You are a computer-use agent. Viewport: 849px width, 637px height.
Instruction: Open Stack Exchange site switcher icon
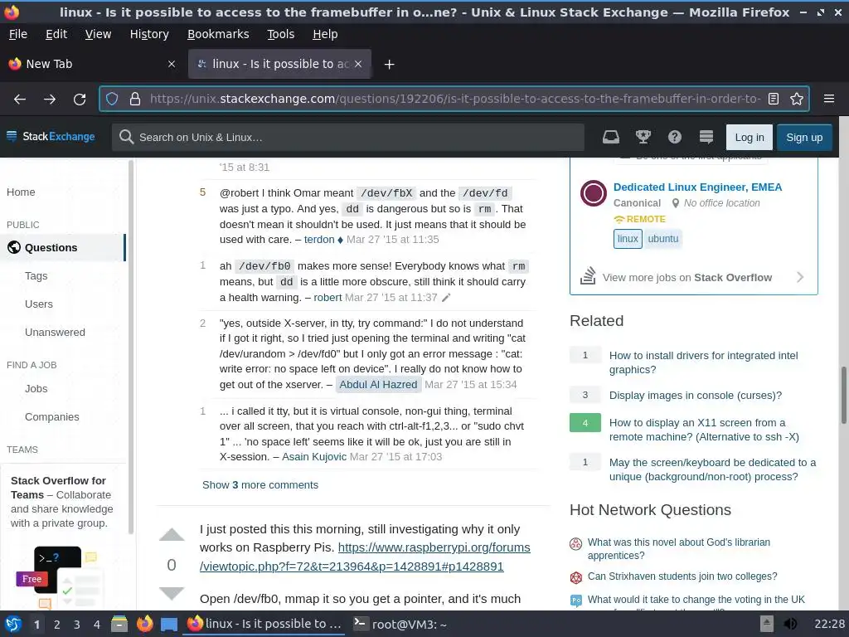[x=706, y=137]
